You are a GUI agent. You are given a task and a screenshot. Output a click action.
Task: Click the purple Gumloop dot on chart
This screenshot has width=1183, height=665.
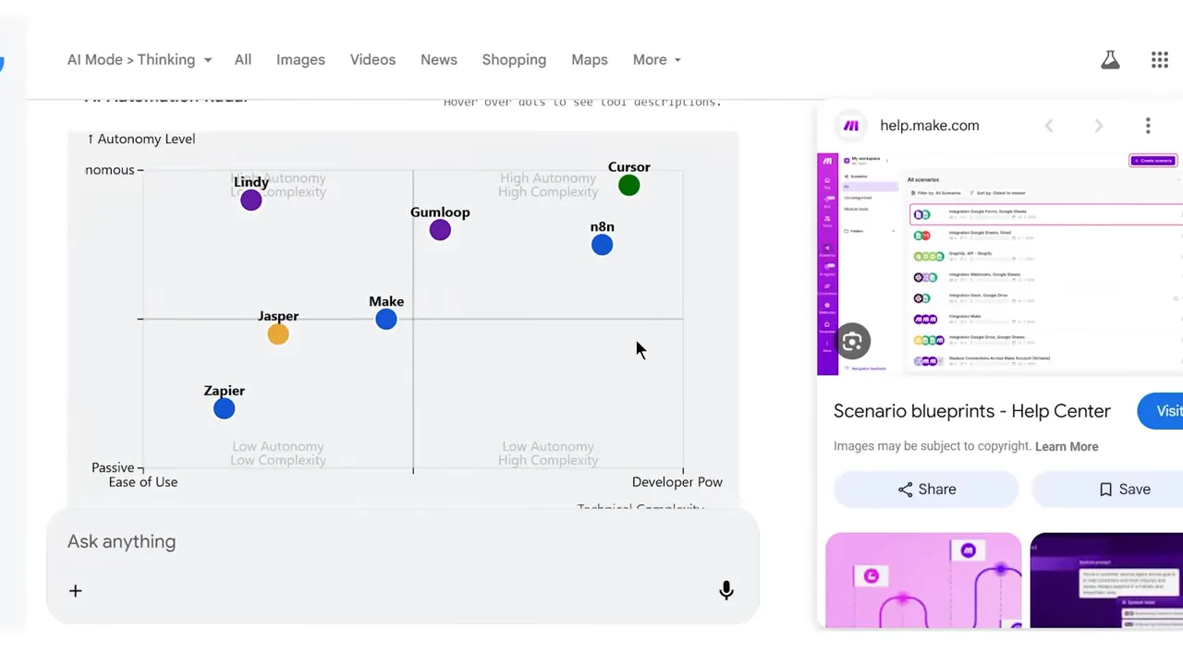tap(440, 230)
